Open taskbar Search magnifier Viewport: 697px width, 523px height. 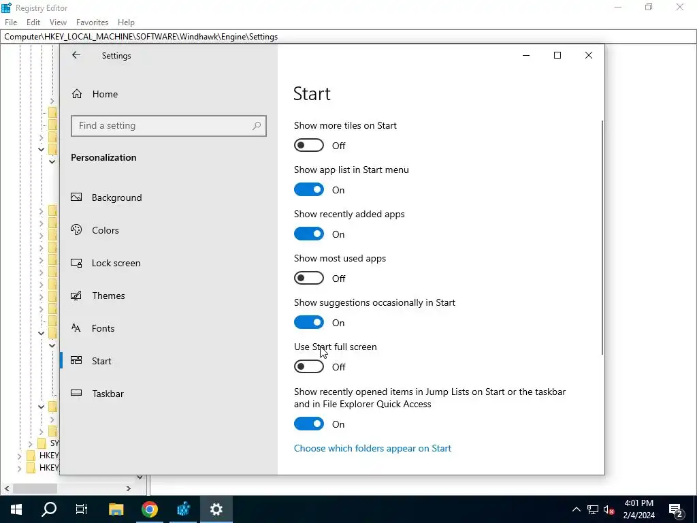click(49, 509)
